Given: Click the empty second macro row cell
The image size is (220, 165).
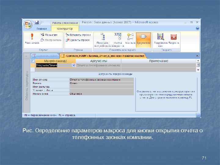Looking at the screenshot, I should (55, 70).
